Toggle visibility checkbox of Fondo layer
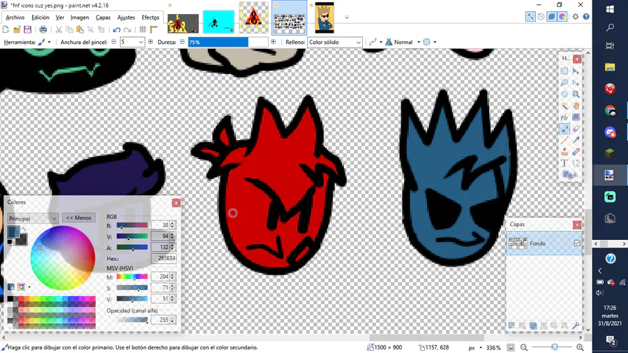 click(577, 243)
